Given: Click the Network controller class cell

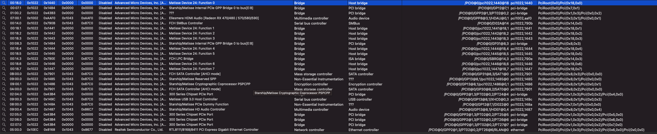Looking at the screenshot, I should [309, 130].
